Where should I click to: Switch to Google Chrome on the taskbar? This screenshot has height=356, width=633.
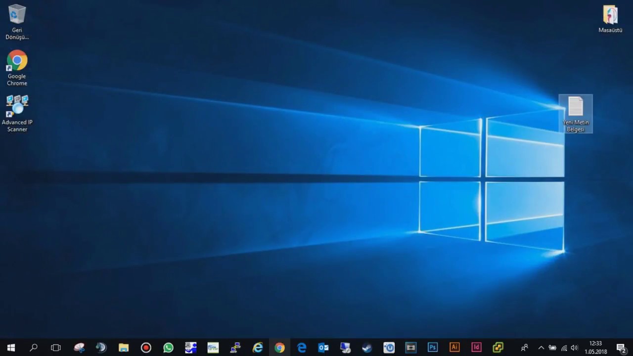coord(280,348)
